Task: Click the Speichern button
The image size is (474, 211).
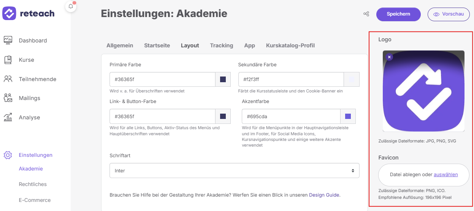Action: 398,14
